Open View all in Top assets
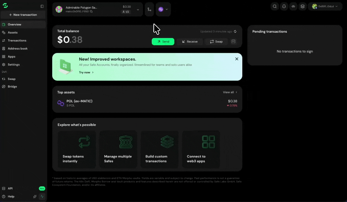347x202 pixels. 230,92
